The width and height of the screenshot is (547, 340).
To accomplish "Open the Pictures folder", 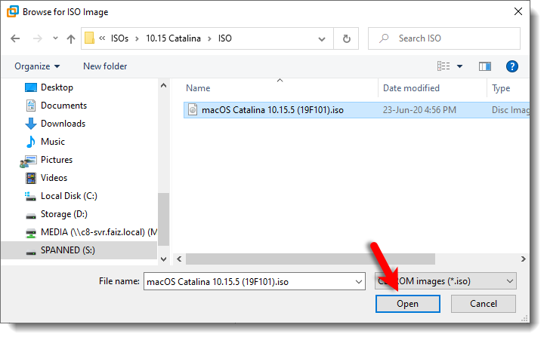I will tap(57, 160).
